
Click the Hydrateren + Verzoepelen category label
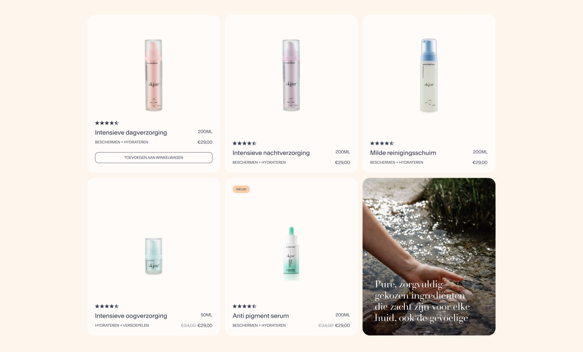(122, 325)
